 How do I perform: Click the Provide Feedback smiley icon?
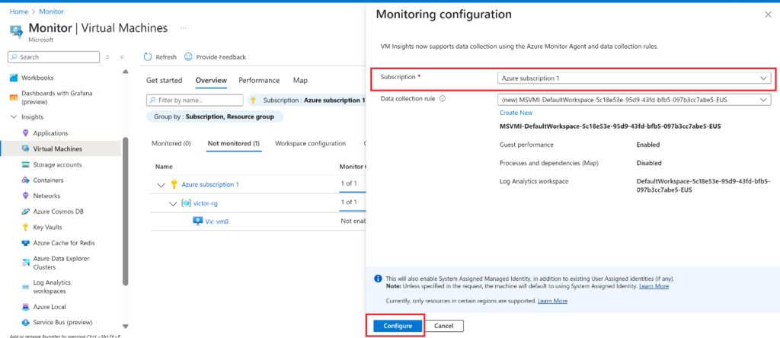(189, 57)
